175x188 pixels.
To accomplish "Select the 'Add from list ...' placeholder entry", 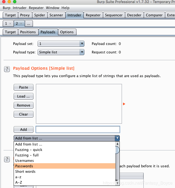I will click(65, 144).
